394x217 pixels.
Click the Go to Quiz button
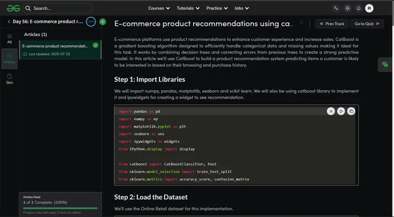367,24
